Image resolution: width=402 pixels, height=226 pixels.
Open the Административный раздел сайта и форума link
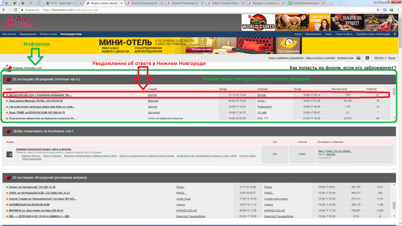pos(44,149)
